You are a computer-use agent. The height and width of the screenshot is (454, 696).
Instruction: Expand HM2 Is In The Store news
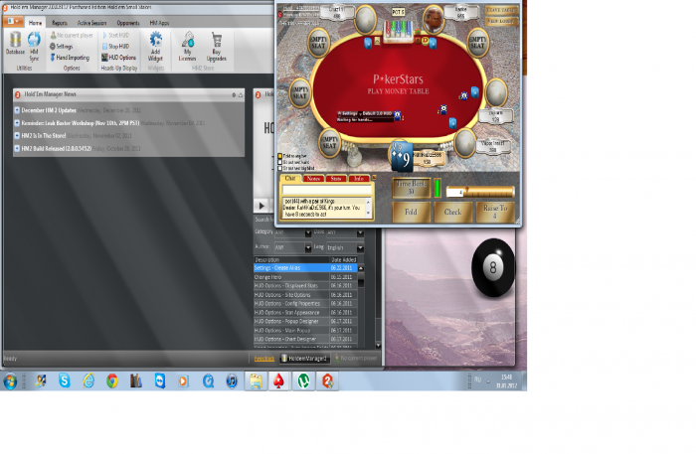coord(17,136)
